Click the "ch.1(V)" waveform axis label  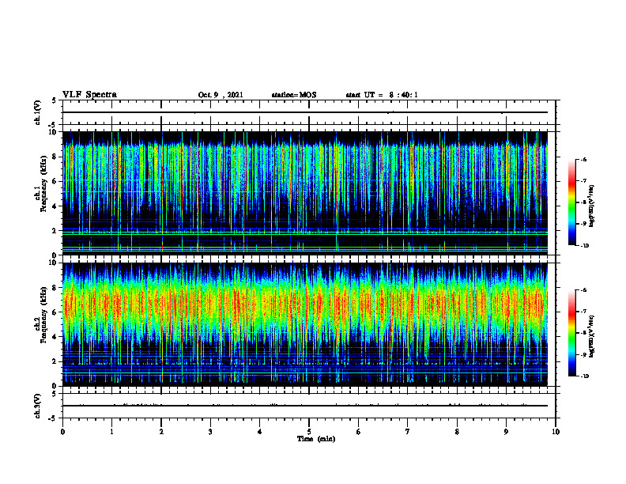coord(37,112)
